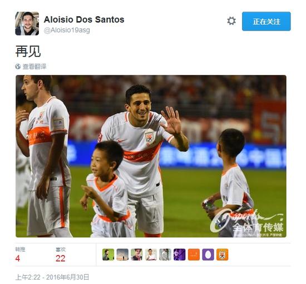
Task: Open the purple egg default avatar
Action: [208, 255]
